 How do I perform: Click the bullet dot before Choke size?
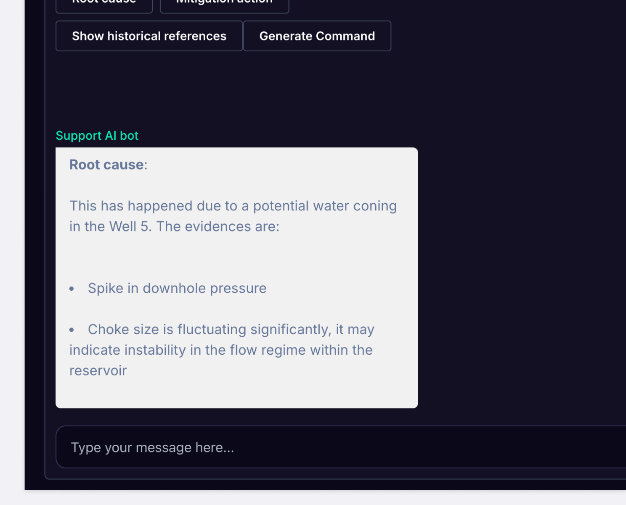[x=72, y=330]
